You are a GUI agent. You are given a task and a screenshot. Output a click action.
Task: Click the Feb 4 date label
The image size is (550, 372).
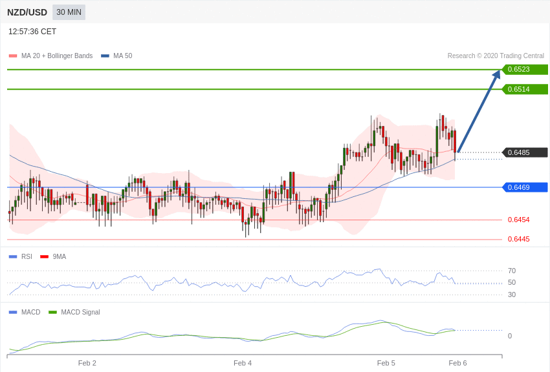tap(243, 363)
